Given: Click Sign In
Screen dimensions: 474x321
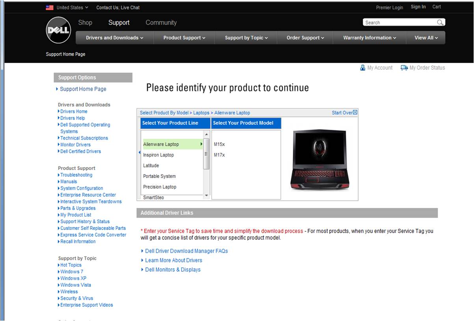Looking at the screenshot, I should [x=418, y=7].
